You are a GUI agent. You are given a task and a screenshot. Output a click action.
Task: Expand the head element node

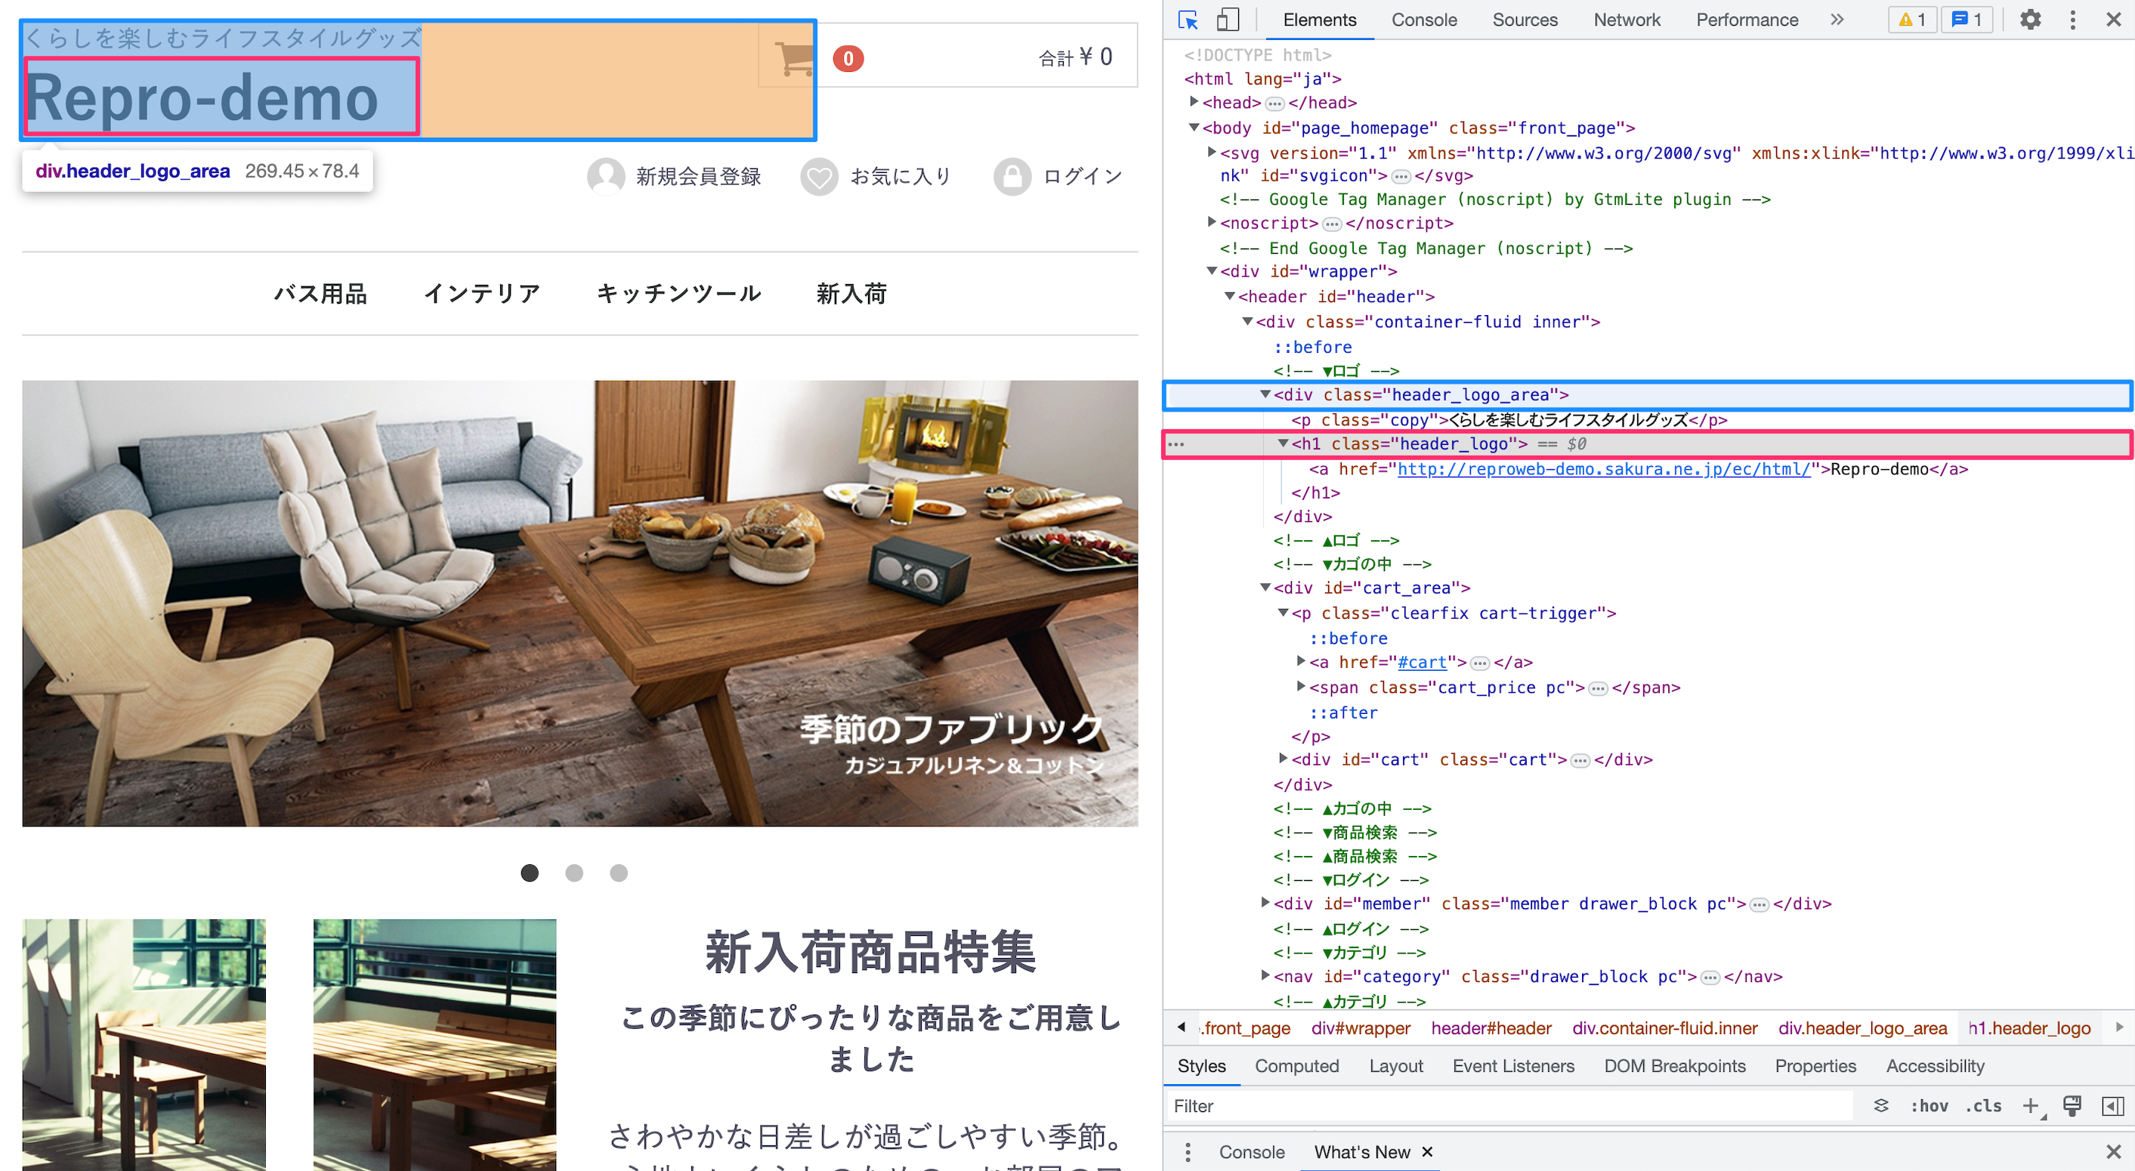click(1194, 102)
